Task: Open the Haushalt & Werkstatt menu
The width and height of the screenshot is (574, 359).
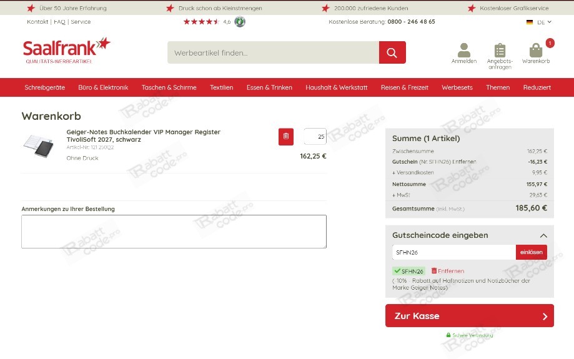Action: (337, 87)
